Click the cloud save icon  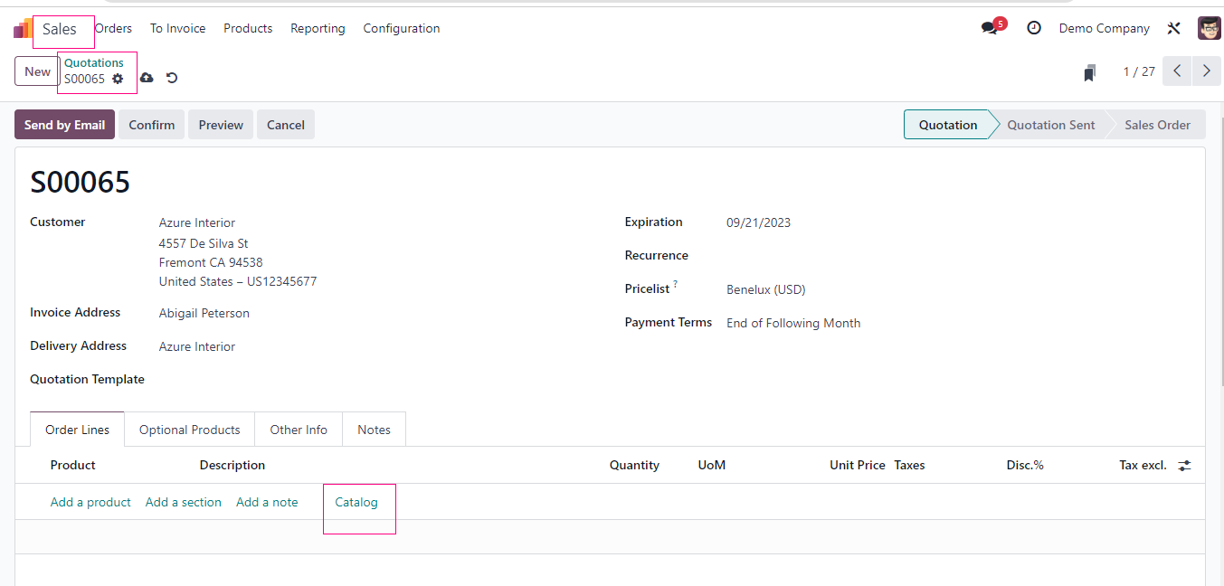click(x=147, y=78)
